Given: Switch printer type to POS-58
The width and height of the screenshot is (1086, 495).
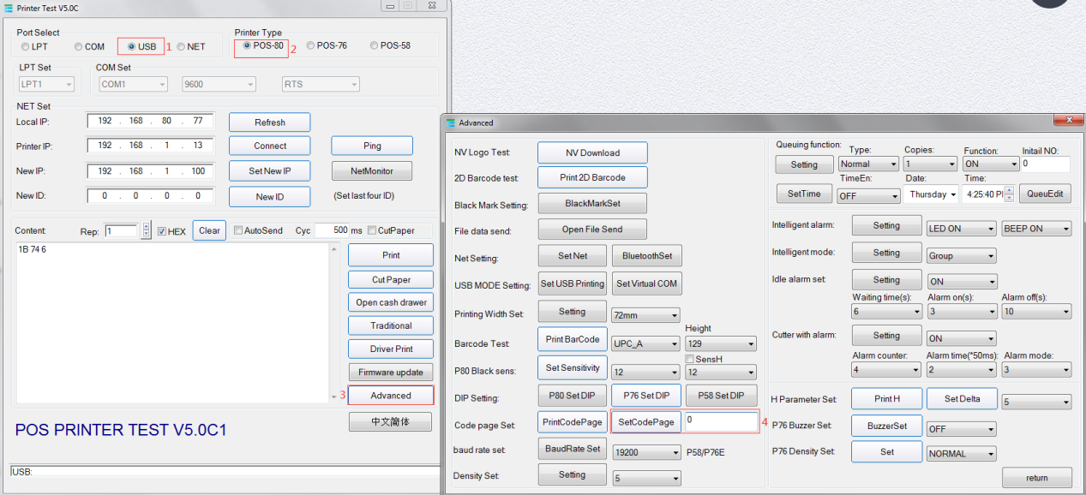Looking at the screenshot, I should [x=373, y=45].
